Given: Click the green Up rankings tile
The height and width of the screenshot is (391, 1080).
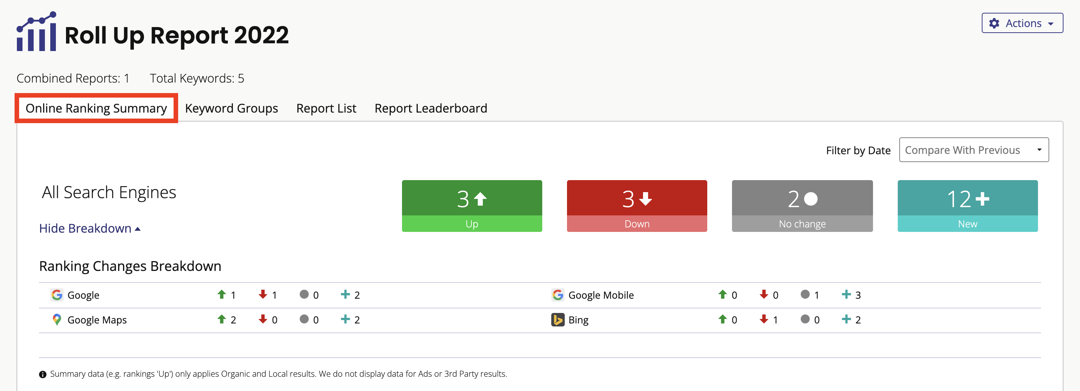Looking at the screenshot, I should (x=472, y=206).
